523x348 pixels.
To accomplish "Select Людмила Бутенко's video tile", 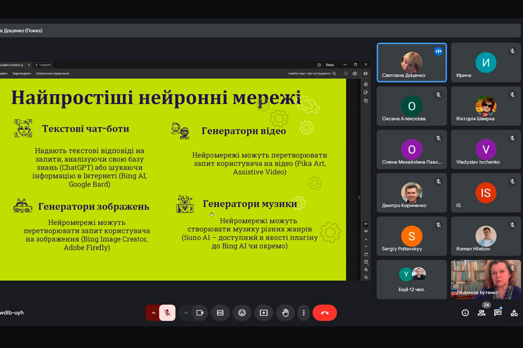I will coord(486,280).
